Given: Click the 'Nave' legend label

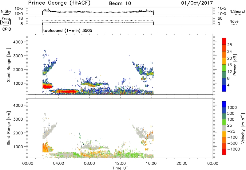Looking at the screenshot, I should (x=234, y=21).
